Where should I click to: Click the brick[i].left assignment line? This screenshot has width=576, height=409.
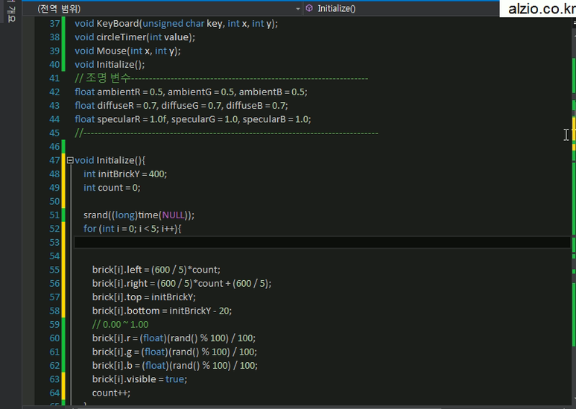tap(156, 270)
